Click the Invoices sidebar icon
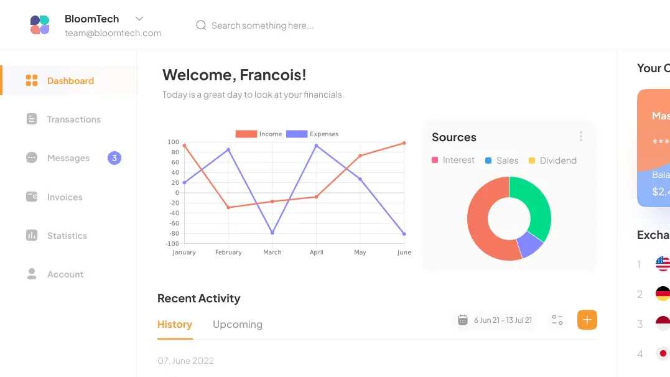 [x=32, y=197]
